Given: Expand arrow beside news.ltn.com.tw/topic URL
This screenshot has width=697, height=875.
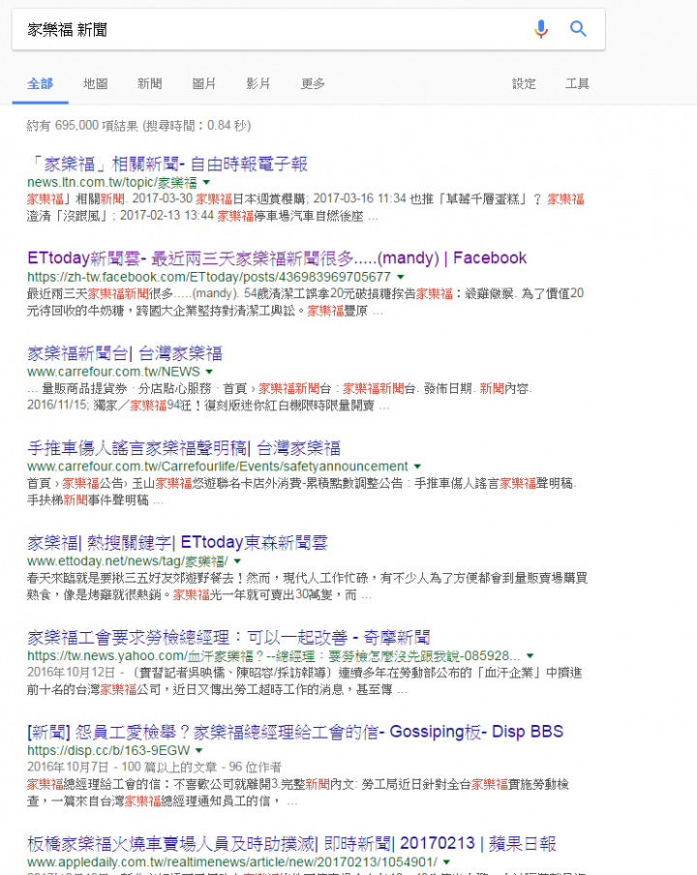Looking at the screenshot, I should point(206,183).
